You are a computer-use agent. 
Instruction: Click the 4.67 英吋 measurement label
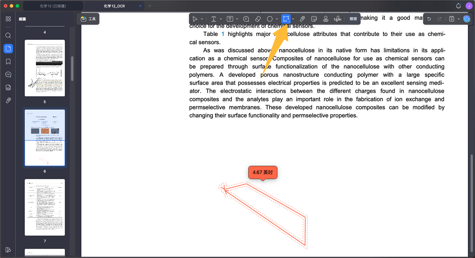pyautogui.click(x=263, y=173)
